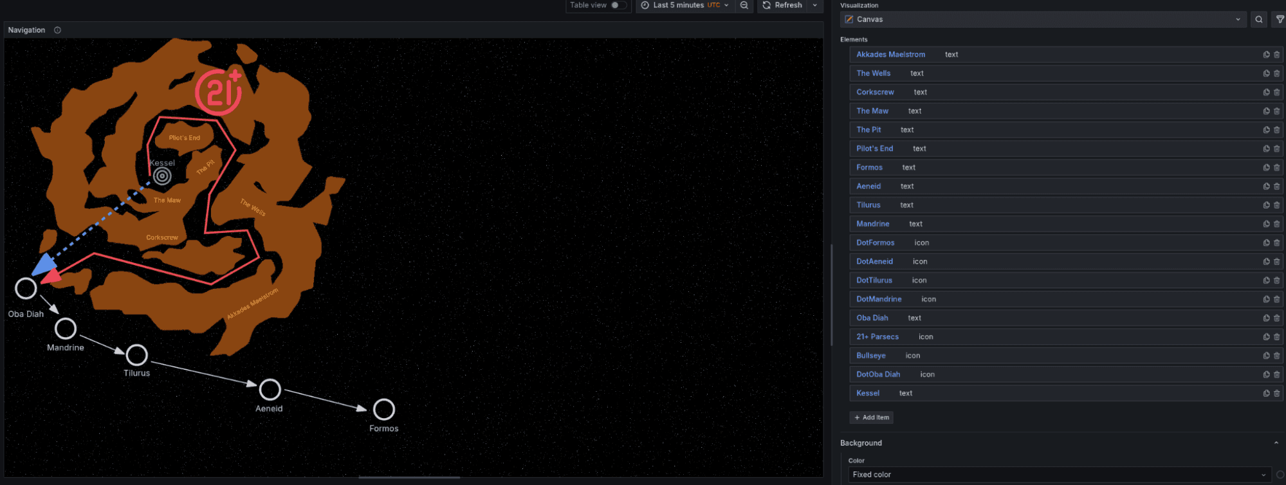Duplicate the DotOba Diah element
Viewport: 1286px width, 485px height.
(1266, 374)
